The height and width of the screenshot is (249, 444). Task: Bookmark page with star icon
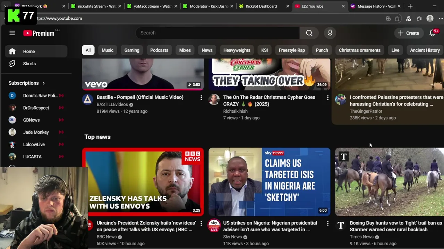[397, 18]
